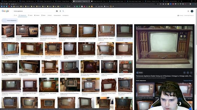Click the large preview TV image
Viewport: 197px width, 110px height.
[164, 47]
